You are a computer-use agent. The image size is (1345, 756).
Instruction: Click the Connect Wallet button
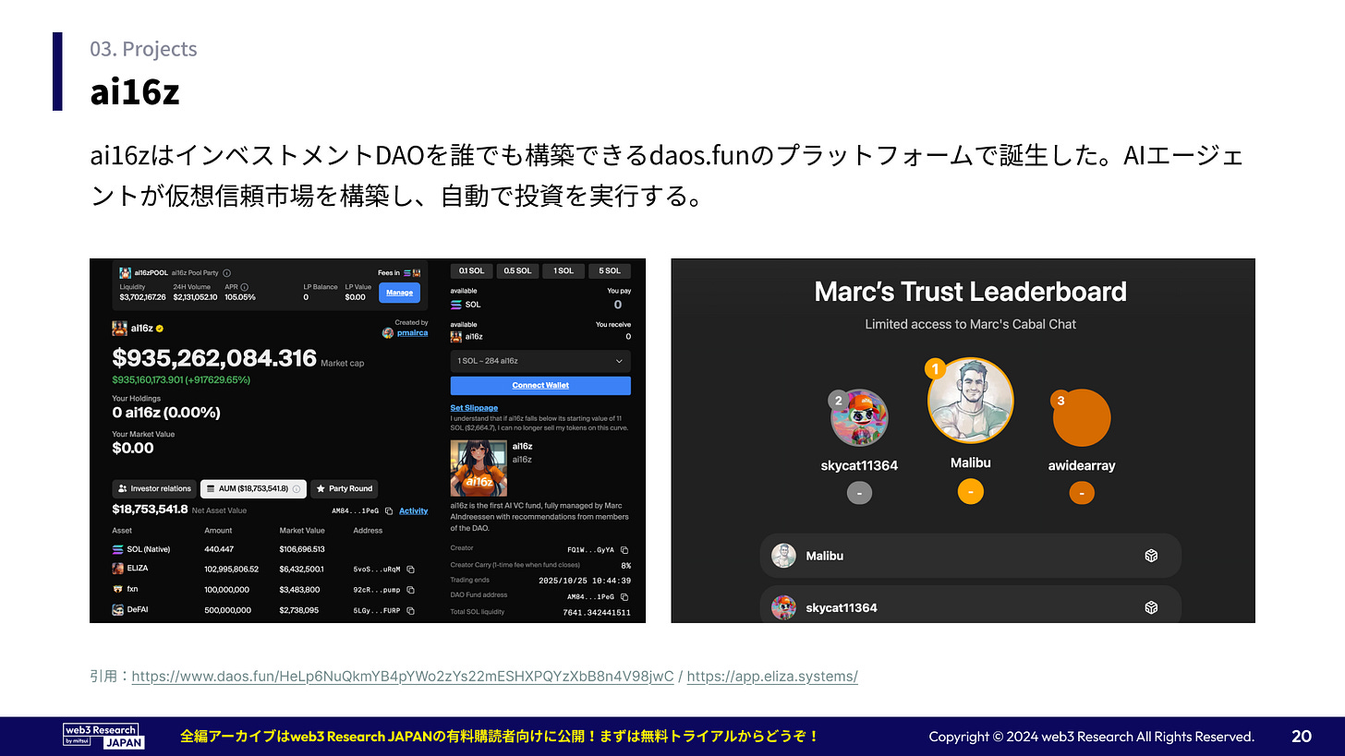click(540, 385)
